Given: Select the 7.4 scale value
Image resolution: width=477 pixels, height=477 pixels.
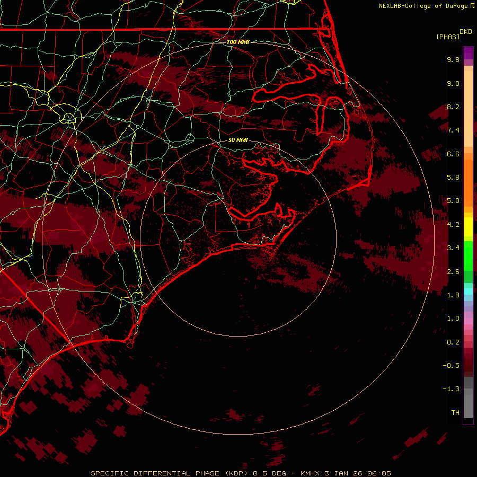Looking at the screenshot, I should (x=453, y=130).
